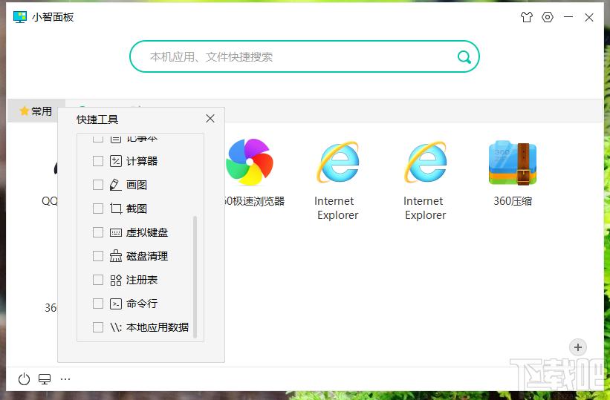Click the pencil icon next to 画图
Viewport: 610px width, 400px height.
tap(116, 185)
